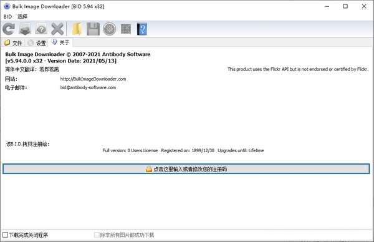Close the Bulk Image Downloader window
This screenshot has width=374, height=242.
(x=364, y=6)
